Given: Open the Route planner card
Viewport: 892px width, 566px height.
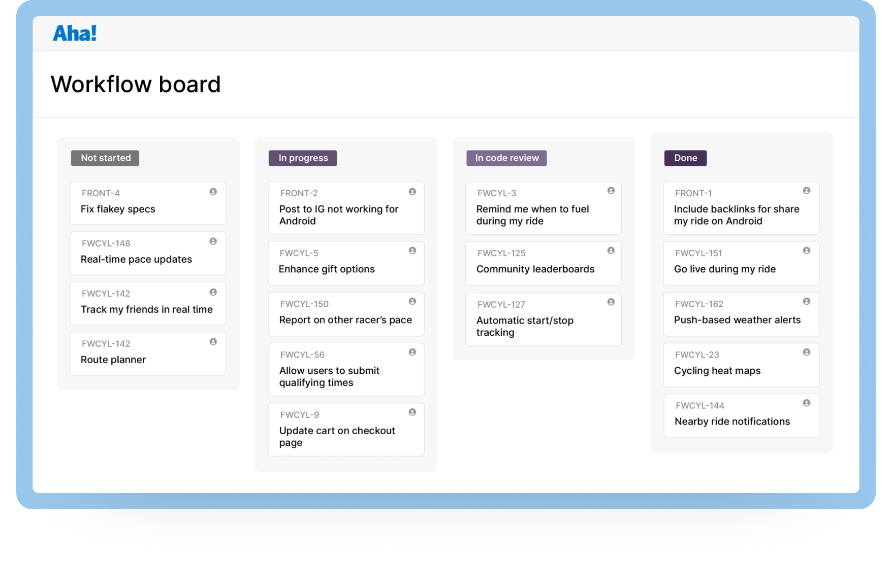Looking at the screenshot, I should point(148,353).
